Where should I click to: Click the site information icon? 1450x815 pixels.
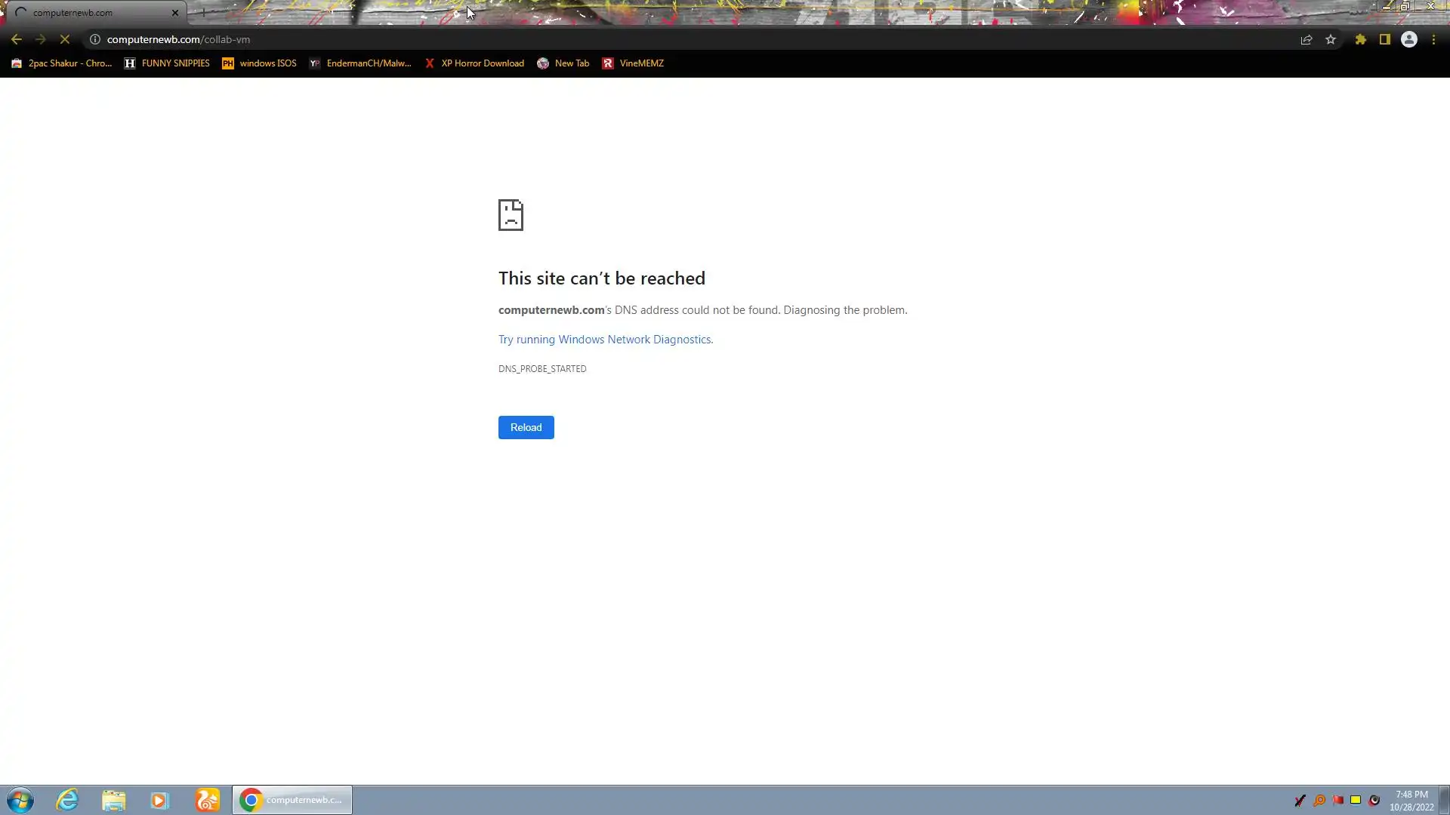pos(95,39)
